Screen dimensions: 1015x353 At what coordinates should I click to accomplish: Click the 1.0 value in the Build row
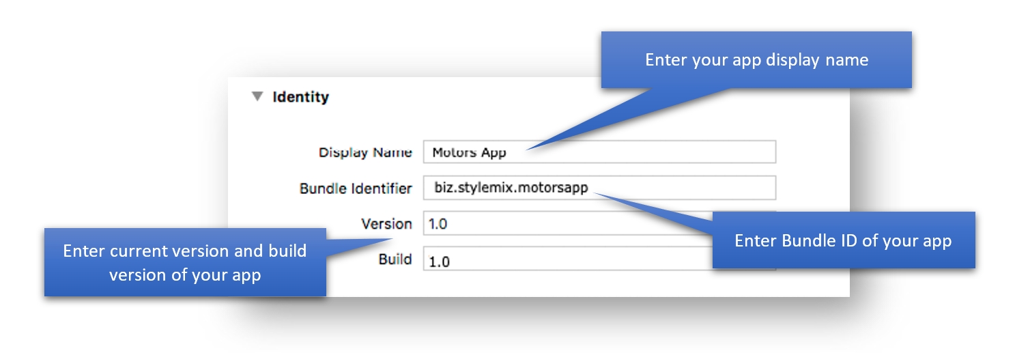point(440,261)
